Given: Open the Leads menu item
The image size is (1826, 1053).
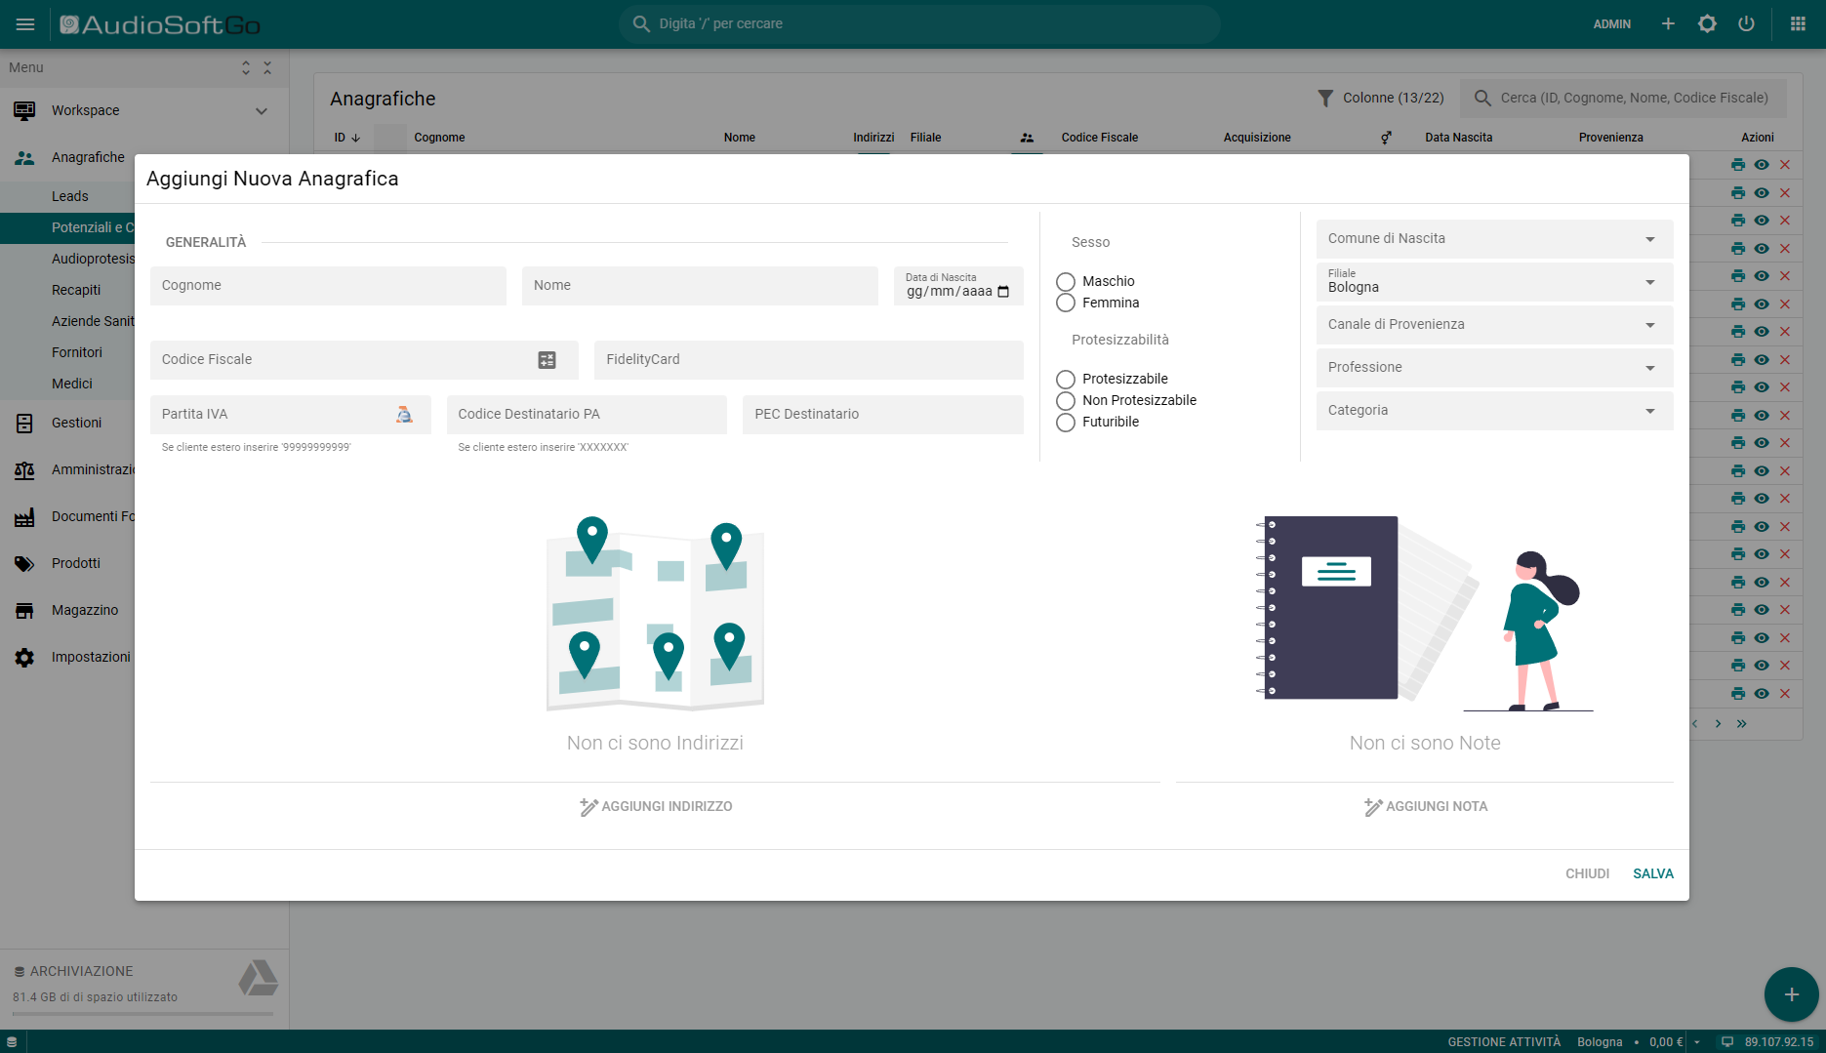Looking at the screenshot, I should tap(70, 196).
